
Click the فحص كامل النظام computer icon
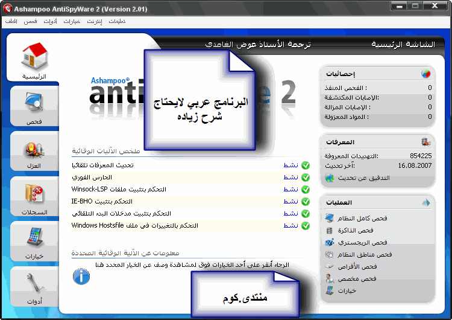329,218
